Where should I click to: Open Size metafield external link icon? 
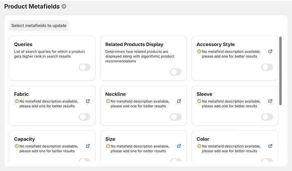179,146
